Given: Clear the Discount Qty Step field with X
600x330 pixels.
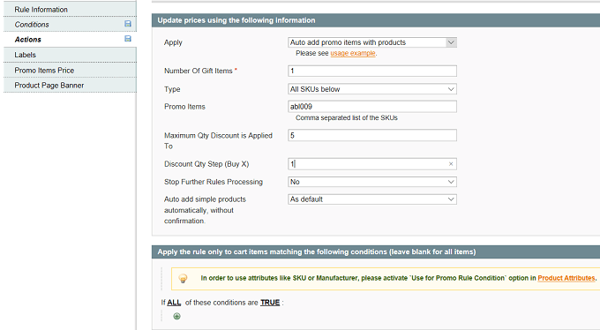Looking at the screenshot, I should [x=451, y=164].
